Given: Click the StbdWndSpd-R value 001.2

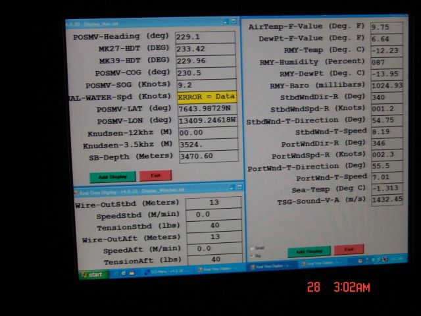Looking at the screenshot, I should pos(387,109).
